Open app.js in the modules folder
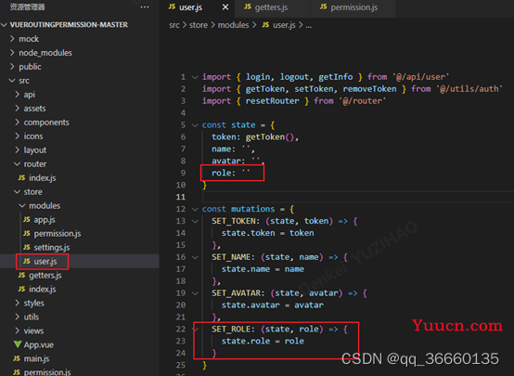Viewport: 514px width, 376px height. (45, 219)
